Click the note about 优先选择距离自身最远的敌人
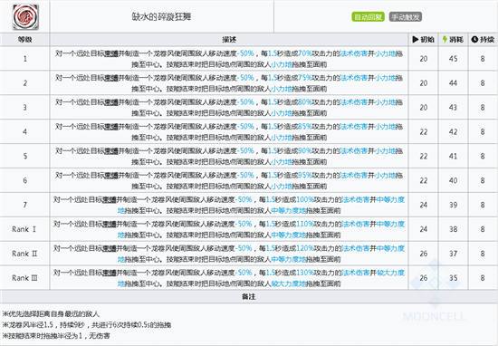This screenshot has height=346, width=498. click(51, 314)
